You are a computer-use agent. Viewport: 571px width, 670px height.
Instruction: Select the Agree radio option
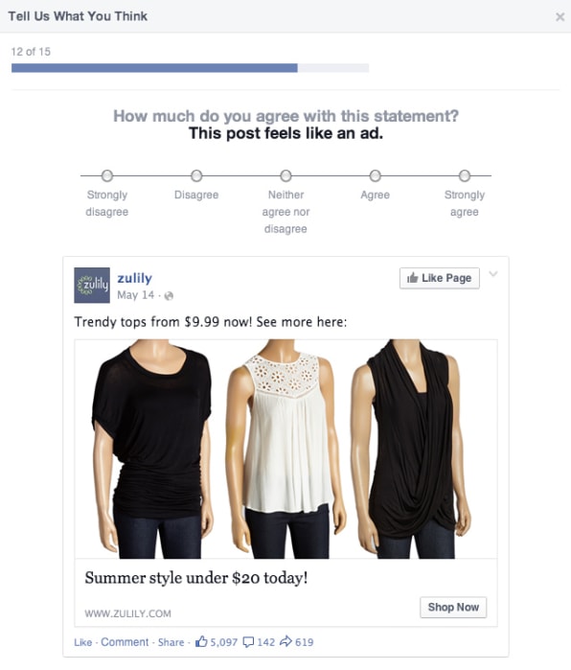click(x=375, y=175)
